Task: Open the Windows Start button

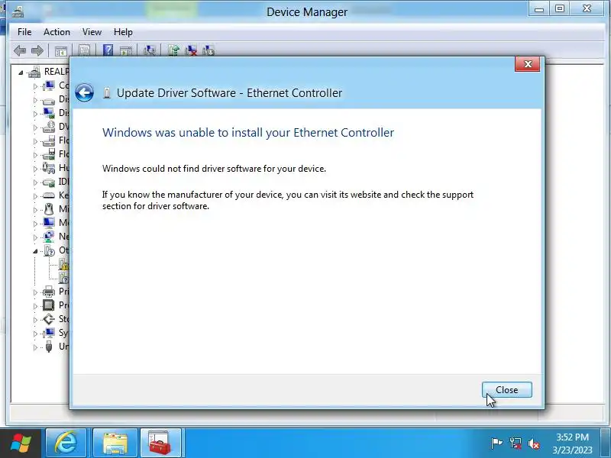Action: coord(21,443)
